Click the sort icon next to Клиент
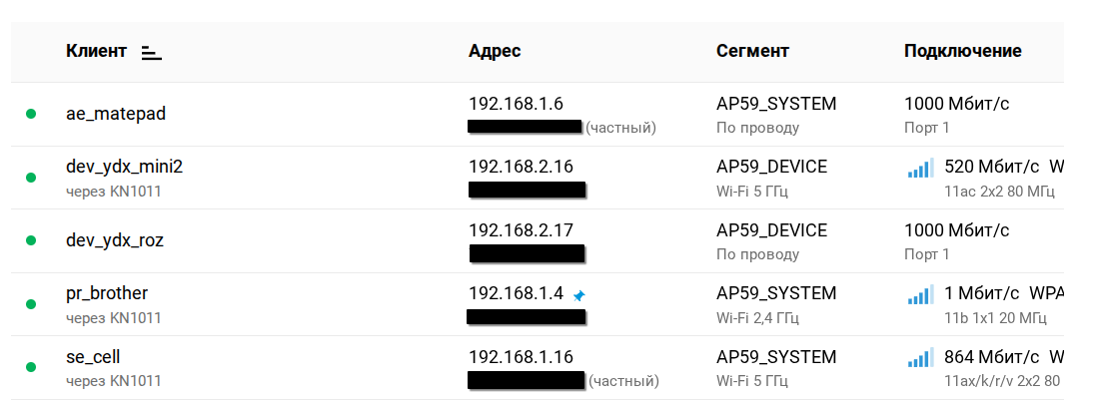 click(x=152, y=53)
